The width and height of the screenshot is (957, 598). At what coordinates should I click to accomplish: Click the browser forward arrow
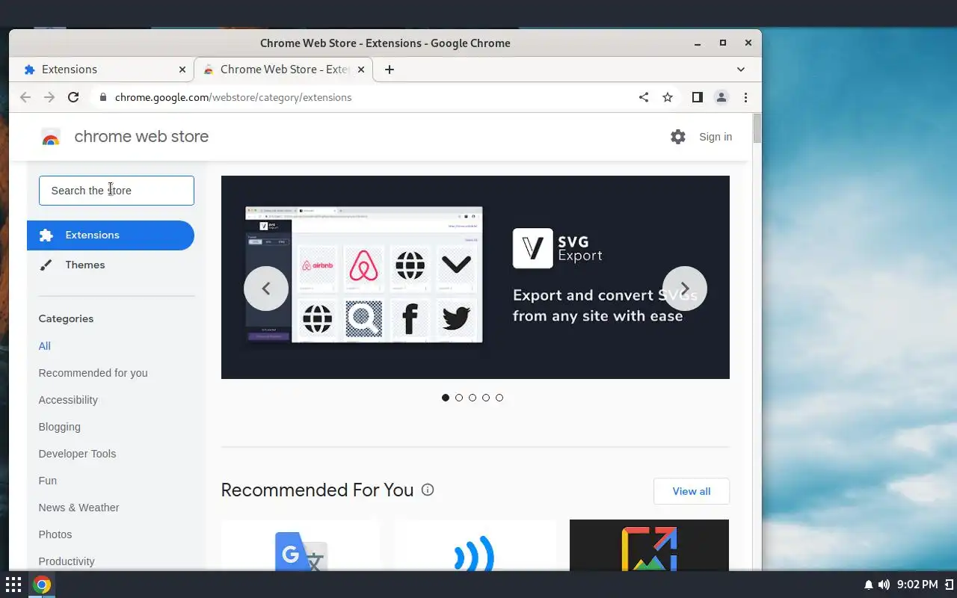[49, 97]
